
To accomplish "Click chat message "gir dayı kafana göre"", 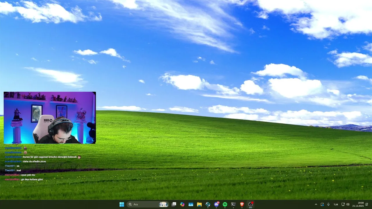I will [32, 179].
